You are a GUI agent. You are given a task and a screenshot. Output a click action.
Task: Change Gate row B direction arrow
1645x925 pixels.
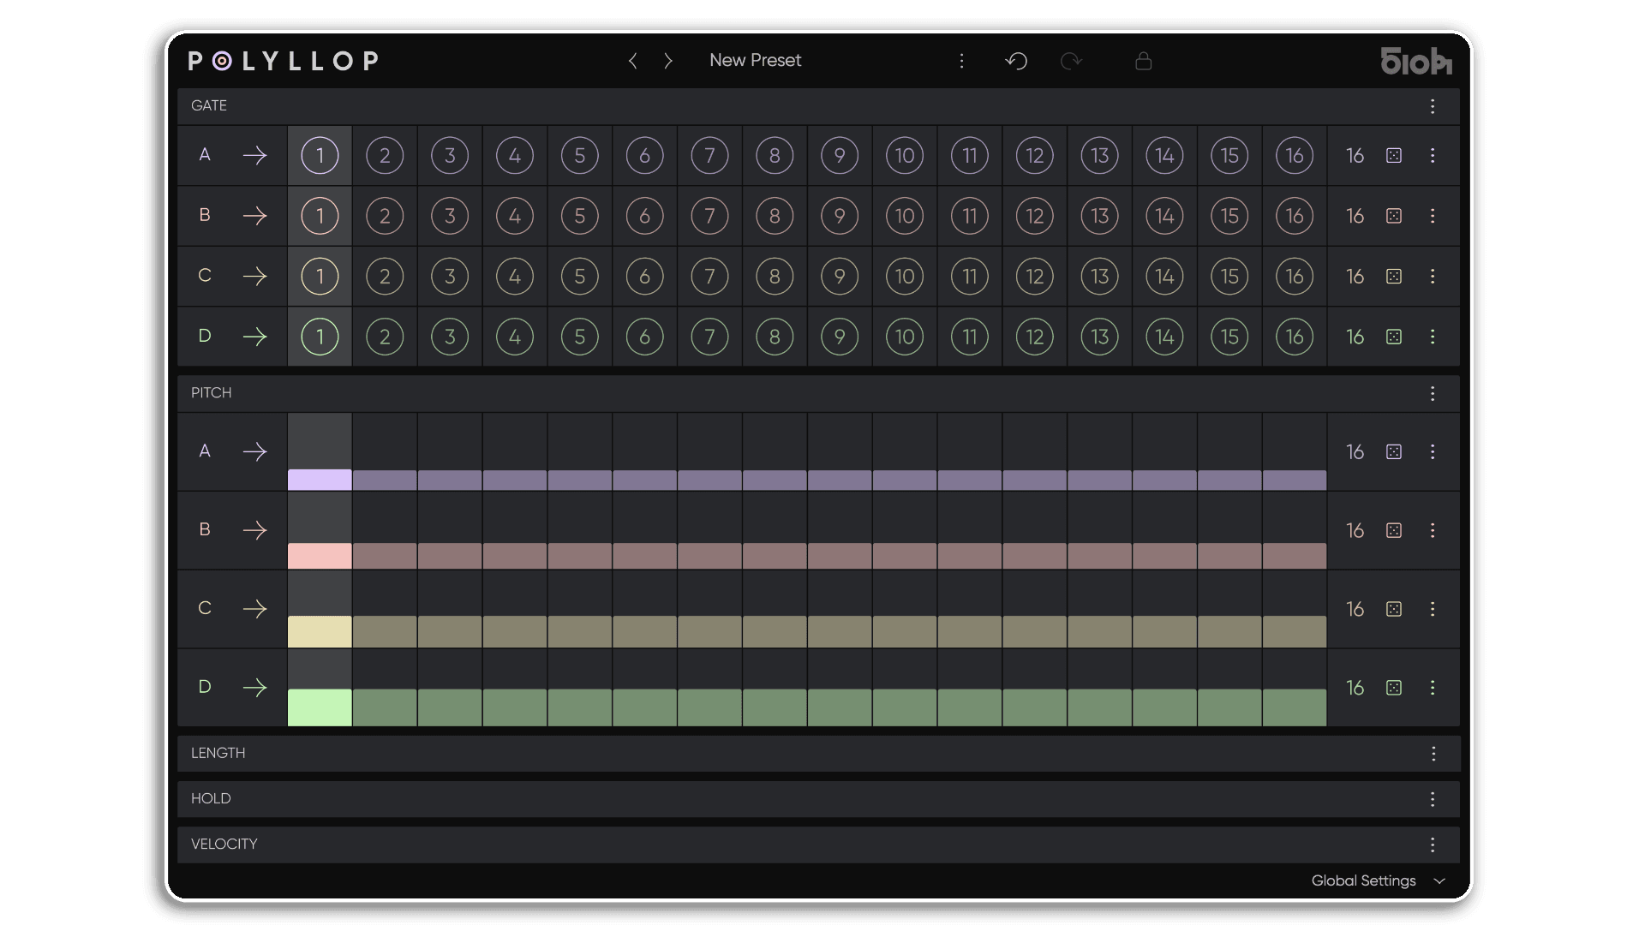tap(254, 216)
